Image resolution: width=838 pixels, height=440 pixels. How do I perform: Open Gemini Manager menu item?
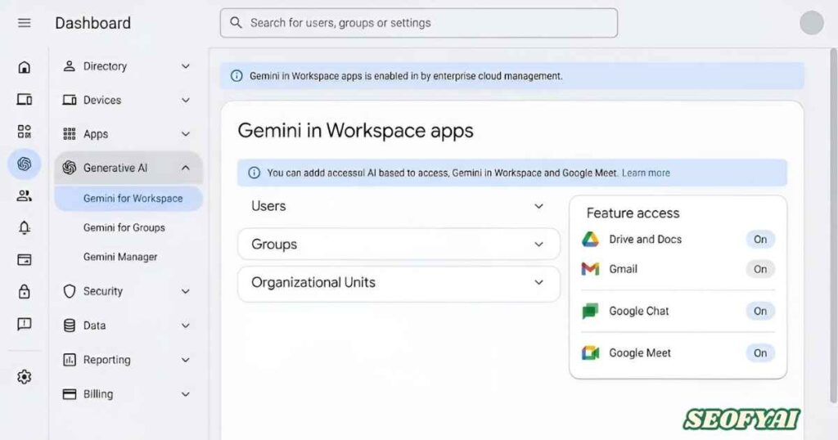[120, 257]
